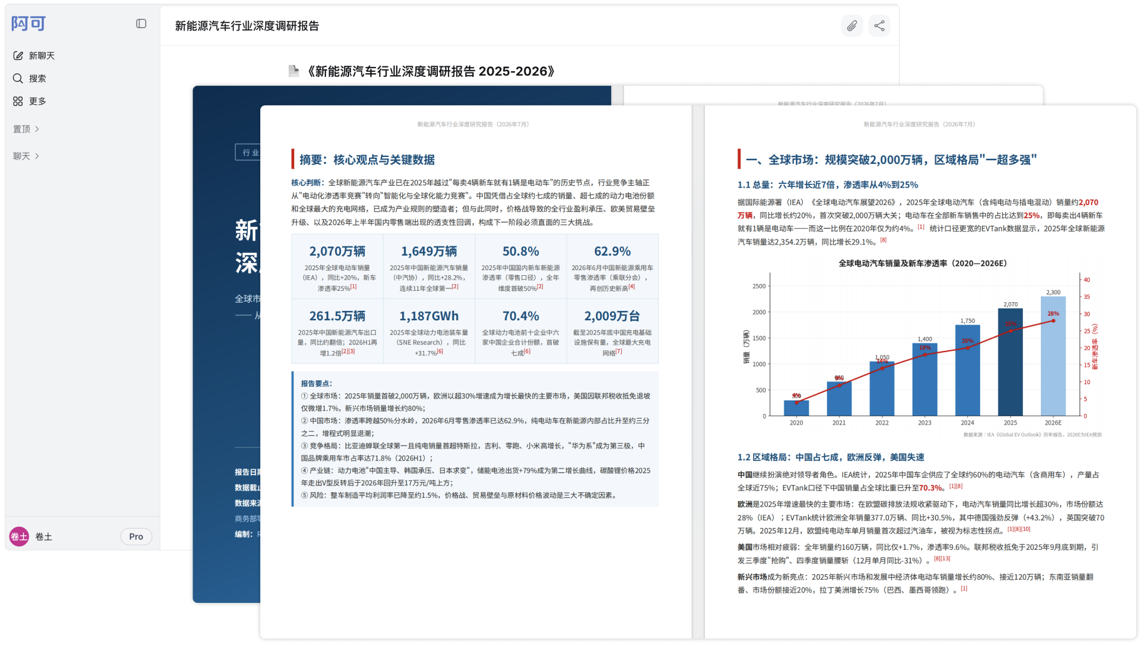Click the 1,649万辆 statistic value
This screenshot has height=648, width=1146.
(x=429, y=251)
